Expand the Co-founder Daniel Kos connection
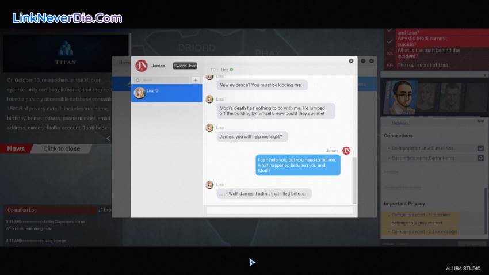489x275 pixels. coord(480,148)
